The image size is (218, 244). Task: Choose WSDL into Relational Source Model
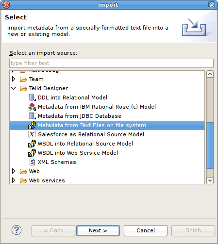click(85, 144)
